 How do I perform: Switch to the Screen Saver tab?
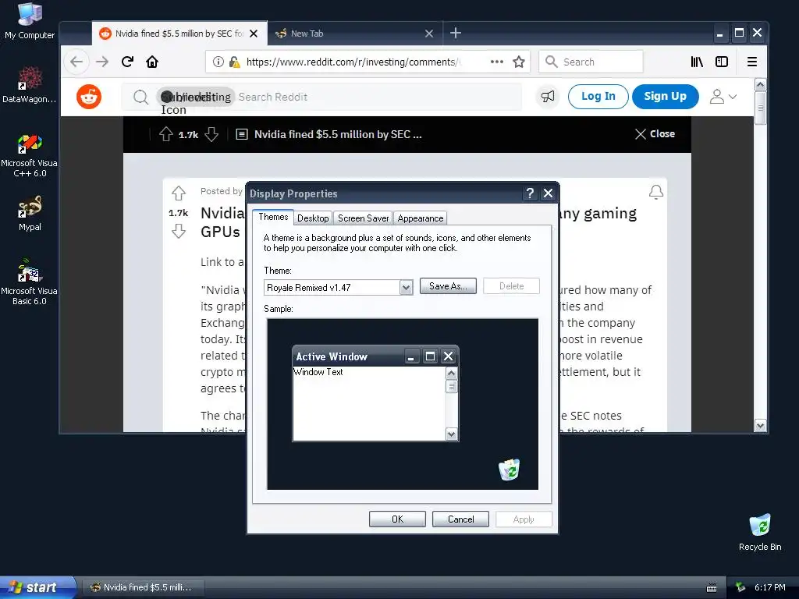coord(364,218)
